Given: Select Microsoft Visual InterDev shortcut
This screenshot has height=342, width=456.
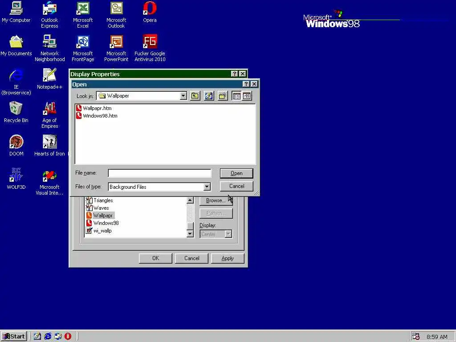Looking at the screenshot, I should point(49,182).
